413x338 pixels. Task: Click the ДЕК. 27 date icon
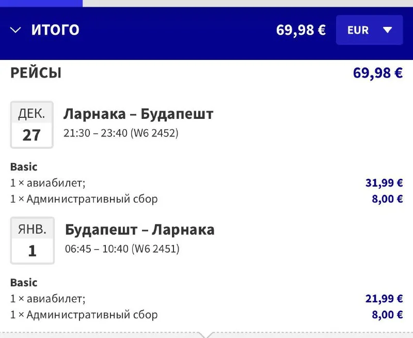pos(31,125)
